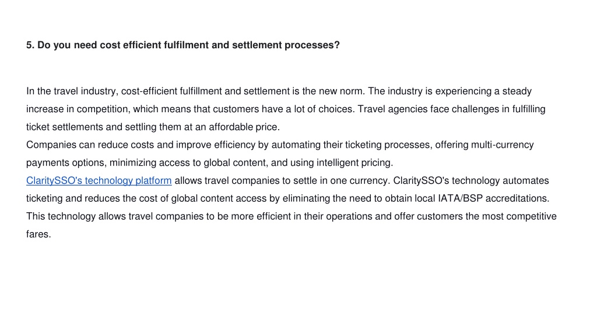This screenshot has width=597, height=335.
Task: Click the last word 'fares.'
Action: coord(38,234)
